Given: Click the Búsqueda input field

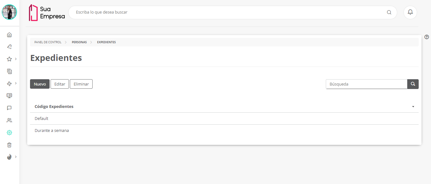Looking at the screenshot, I should (x=366, y=84).
